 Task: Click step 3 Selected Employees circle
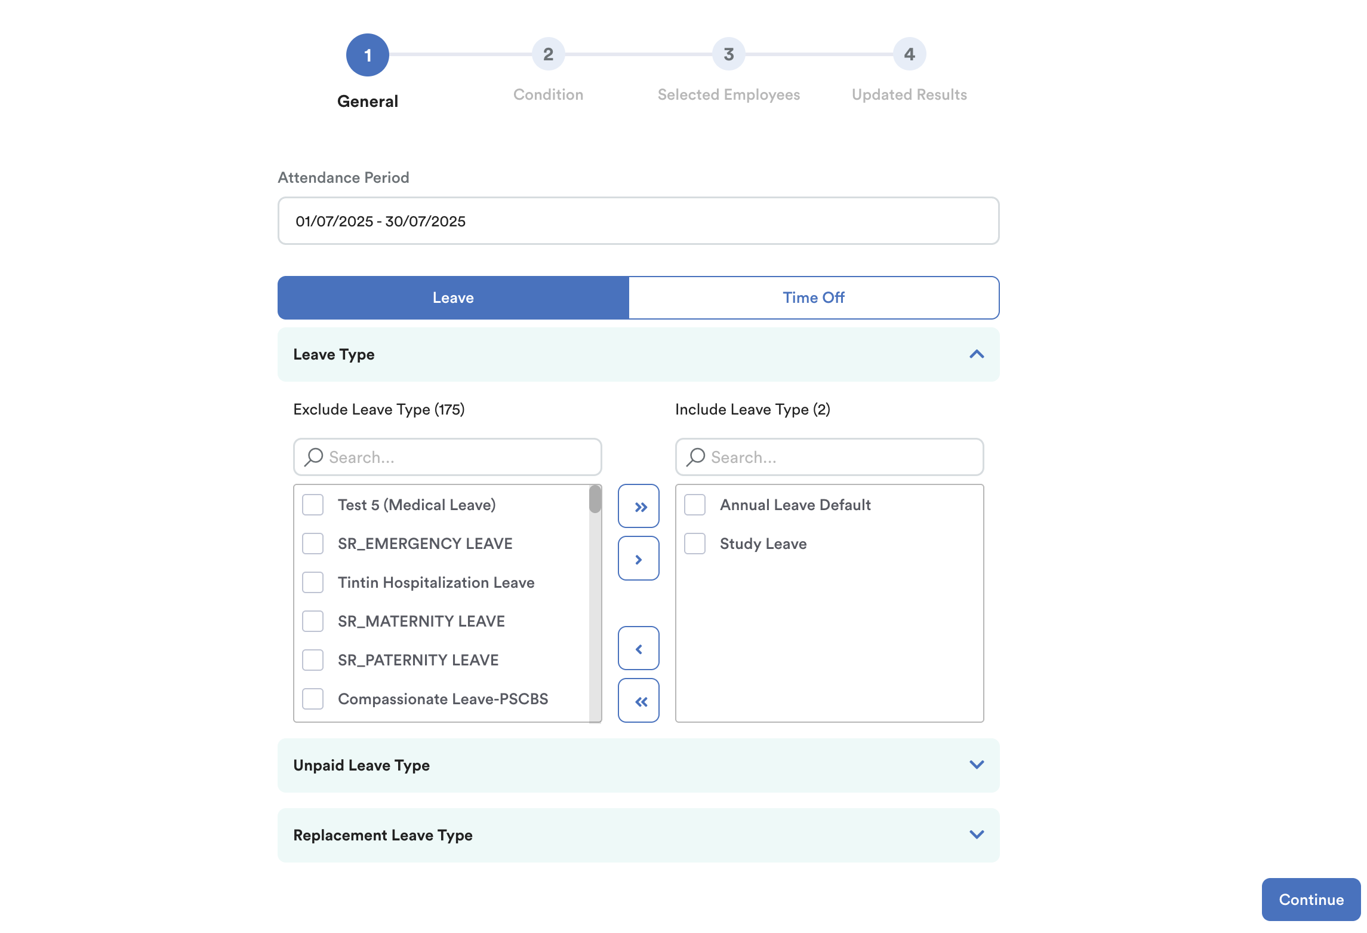pyautogui.click(x=728, y=54)
